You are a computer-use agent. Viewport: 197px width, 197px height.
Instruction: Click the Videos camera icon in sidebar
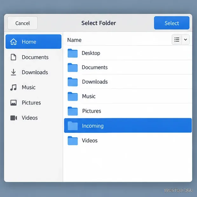(x=14, y=118)
